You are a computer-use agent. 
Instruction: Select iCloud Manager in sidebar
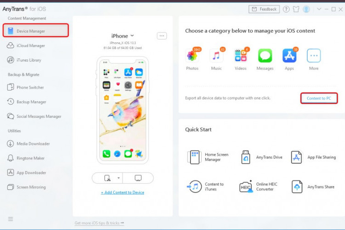pyautogui.click(x=30, y=46)
